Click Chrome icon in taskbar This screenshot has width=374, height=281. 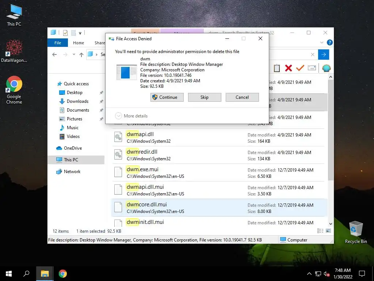63,274
